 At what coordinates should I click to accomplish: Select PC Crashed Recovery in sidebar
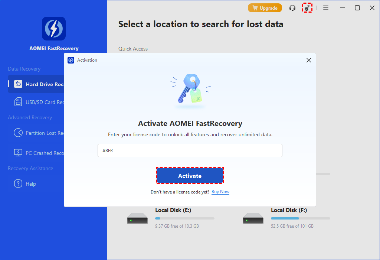[36, 153]
